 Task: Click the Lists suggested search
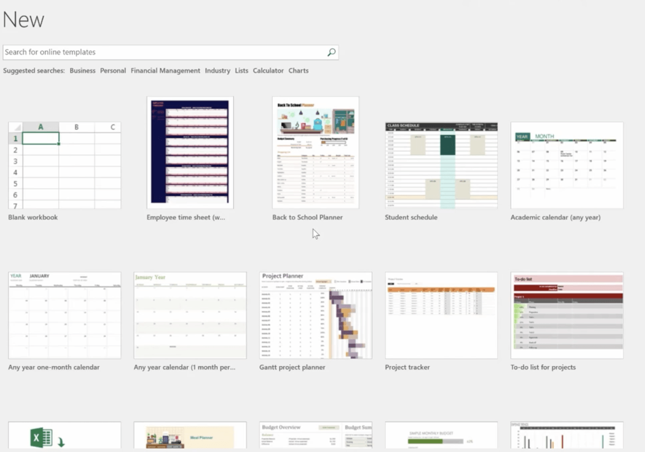coord(242,70)
